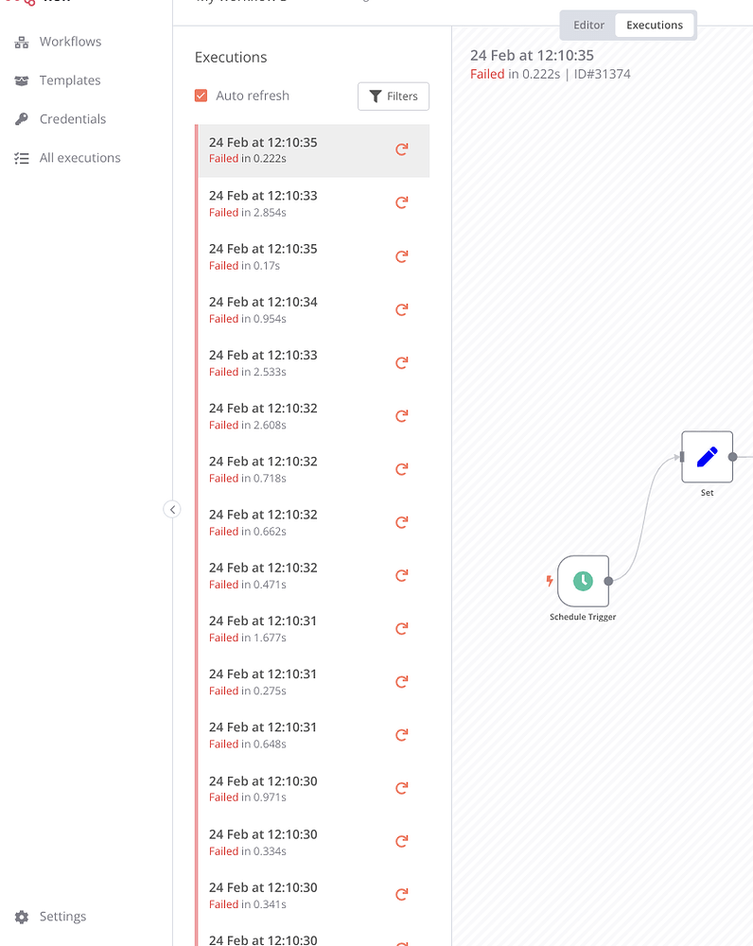Screen dimensions: 753x946
Task: Go to All executions
Action: [79, 158]
